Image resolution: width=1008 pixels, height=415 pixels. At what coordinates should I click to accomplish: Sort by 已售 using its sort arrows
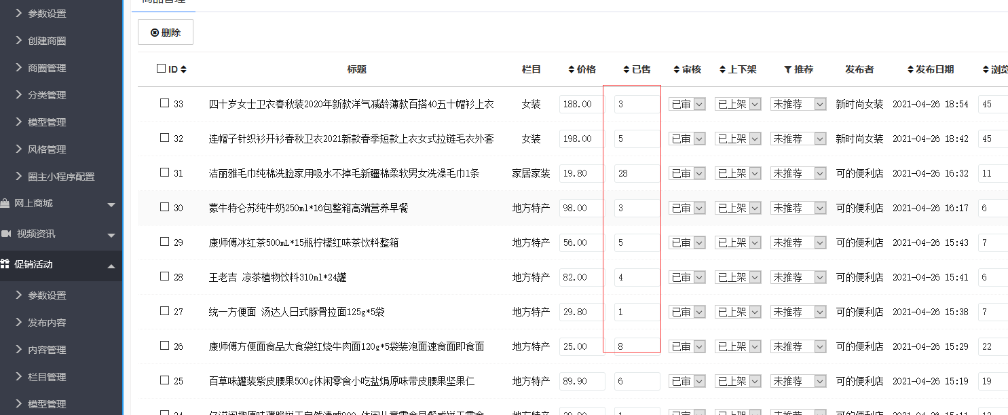(627, 69)
